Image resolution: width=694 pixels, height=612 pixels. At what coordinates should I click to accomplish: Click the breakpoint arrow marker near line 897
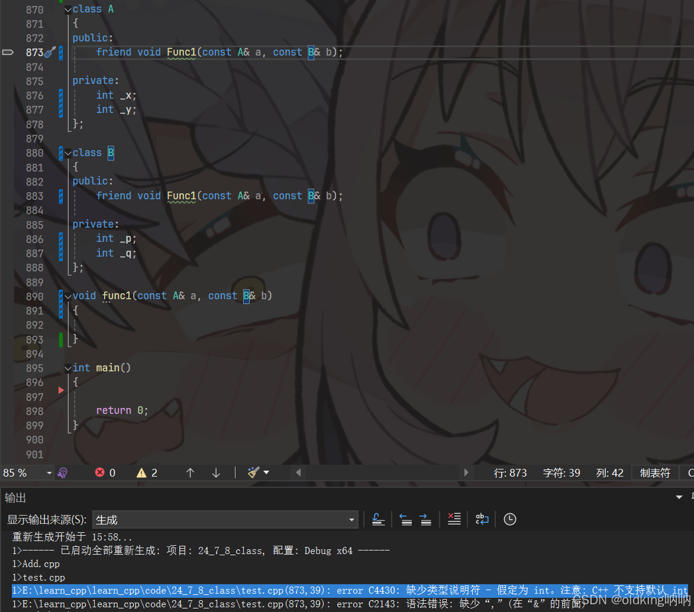click(x=61, y=390)
